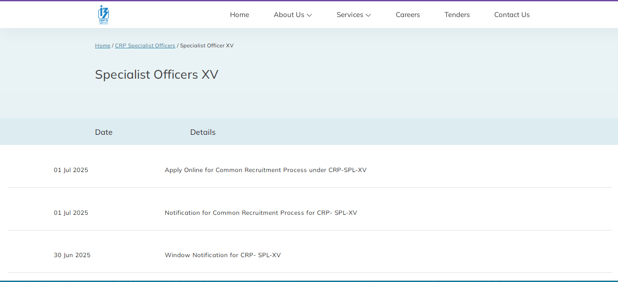Click the 30 Jun 2025 date cell
The image size is (618, 282).
(x=72, y=255)
